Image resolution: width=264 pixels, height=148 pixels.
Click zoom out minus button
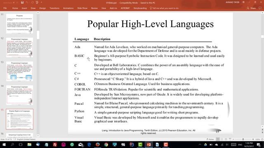pos(233,139)
